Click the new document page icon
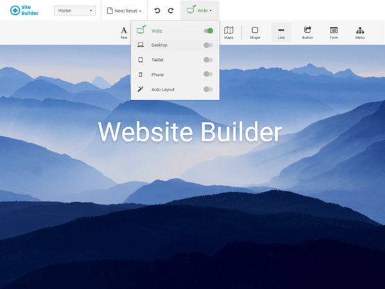385x289 pixels. (110, 10)
